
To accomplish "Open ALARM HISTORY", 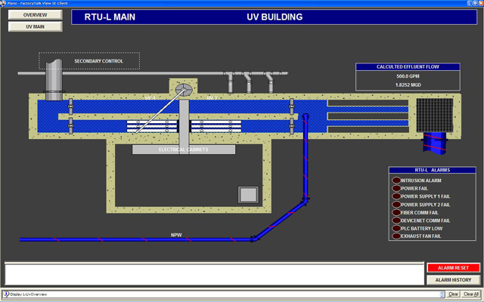I will [x=453, y=279].
